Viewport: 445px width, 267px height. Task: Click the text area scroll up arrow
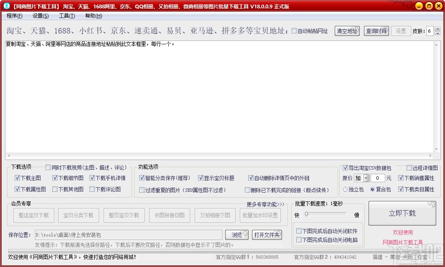click(x=436, y=45)
